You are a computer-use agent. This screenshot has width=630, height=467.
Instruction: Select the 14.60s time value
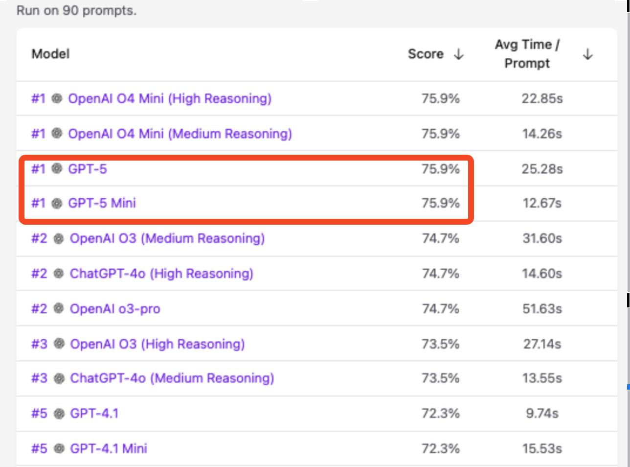(542, 274)
